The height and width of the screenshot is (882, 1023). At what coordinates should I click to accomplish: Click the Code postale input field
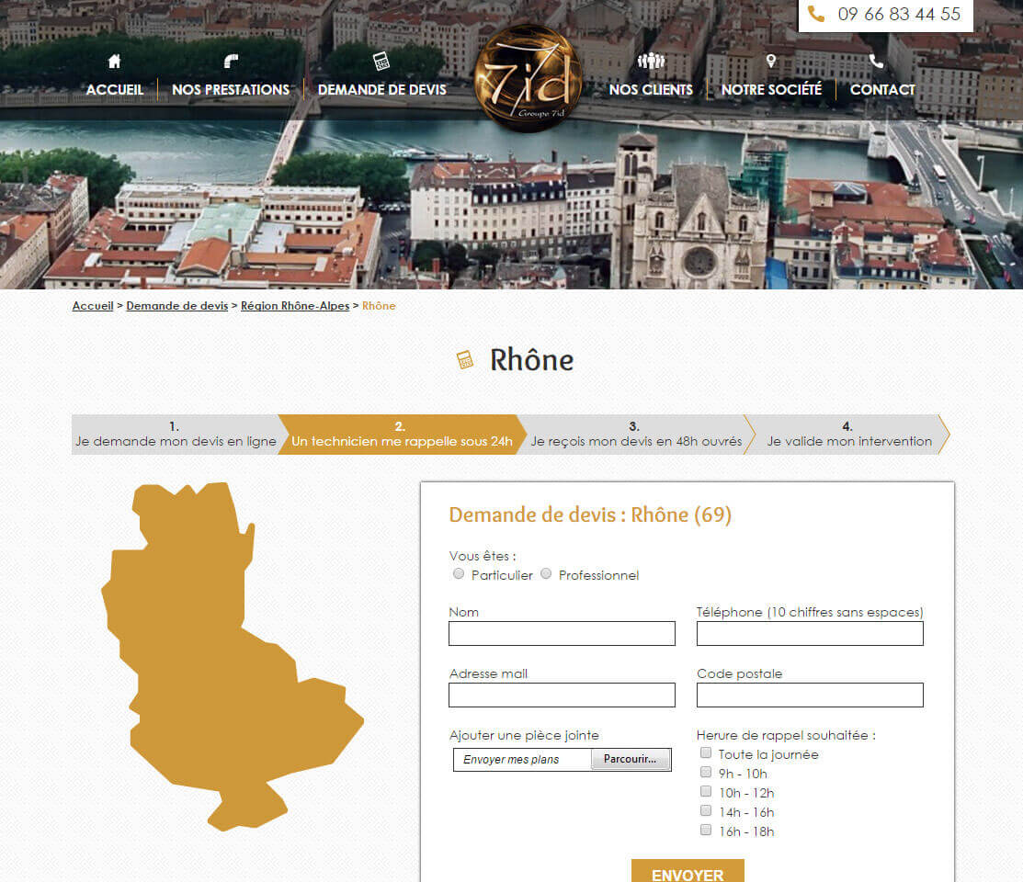click(x=810, y=695)
